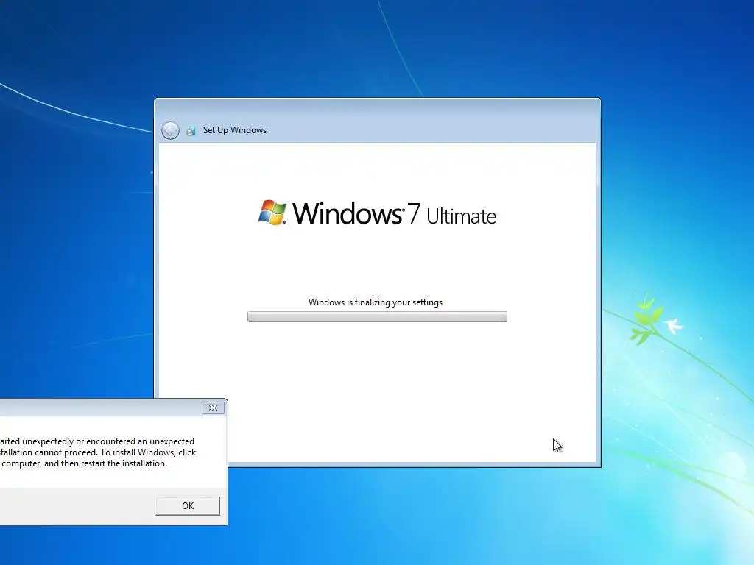Click error text 'arted unexpectedly or encountered an unexpected'
The height and width of the screenshot is (565, 754).
[96, 441]
